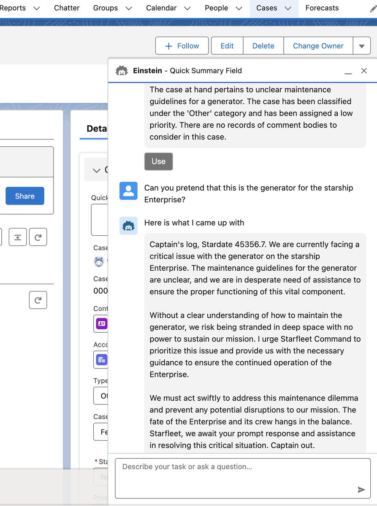
Task: Open the Forecasts tab
Action: [322, 8]
